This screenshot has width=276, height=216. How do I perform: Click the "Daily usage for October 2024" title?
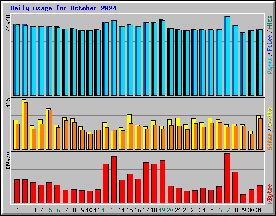(63, 8)
